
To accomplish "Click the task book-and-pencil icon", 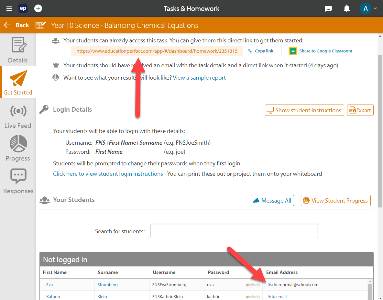I will tap(40, 25).
